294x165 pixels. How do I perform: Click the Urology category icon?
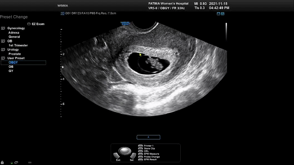[x=3, y=50]
